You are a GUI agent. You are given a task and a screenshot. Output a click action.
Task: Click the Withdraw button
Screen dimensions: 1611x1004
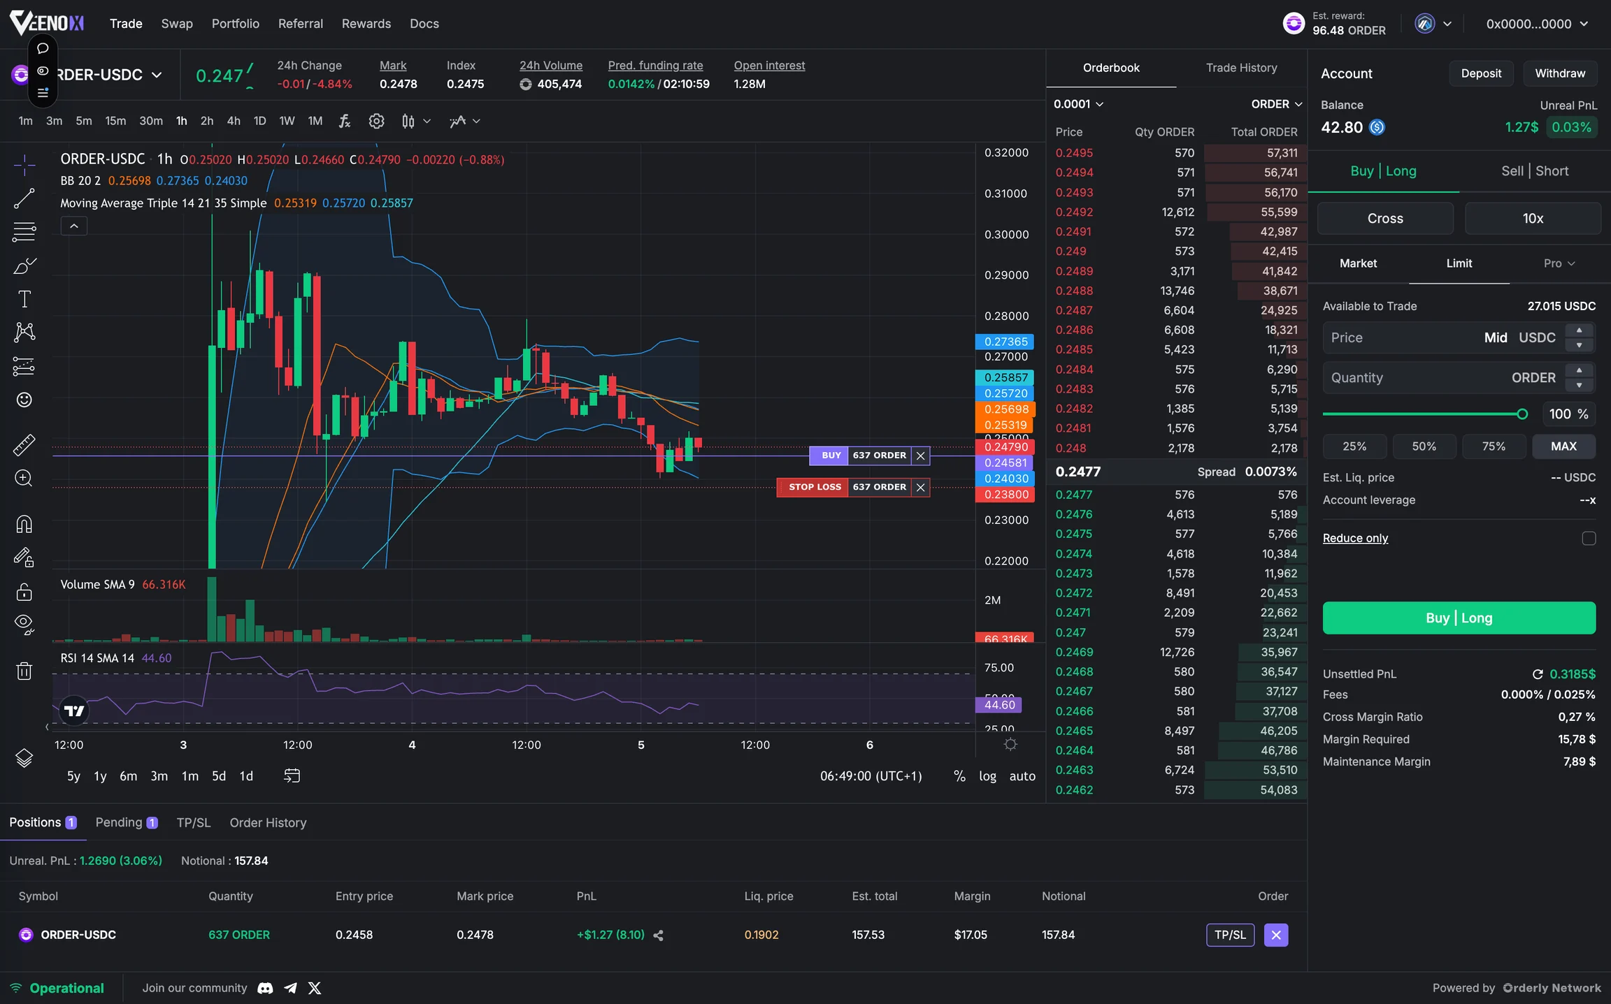[1560, 73]
